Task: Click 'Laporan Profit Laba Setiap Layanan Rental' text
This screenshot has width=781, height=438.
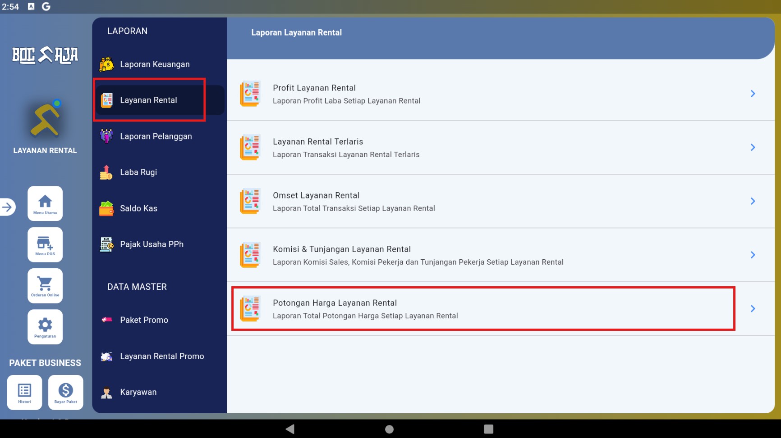Action: click(347, 101)
